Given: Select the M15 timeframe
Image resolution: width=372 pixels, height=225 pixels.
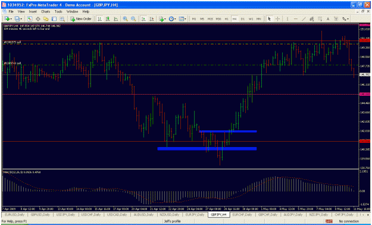Looking at the screenshot, I should [210, 19].
